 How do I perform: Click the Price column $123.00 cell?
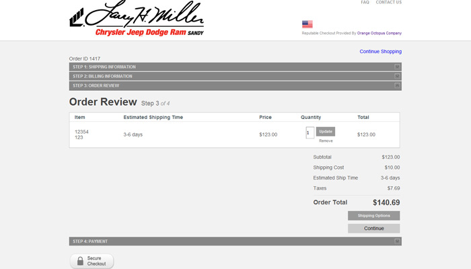(x=268, y=134)
